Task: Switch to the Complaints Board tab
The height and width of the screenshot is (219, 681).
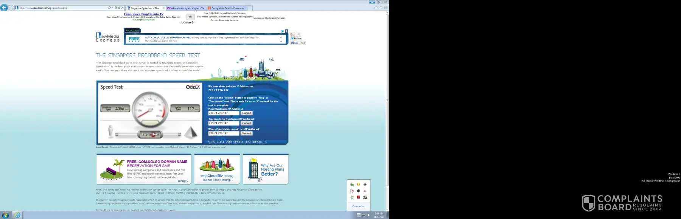Action: pos(227,8)
